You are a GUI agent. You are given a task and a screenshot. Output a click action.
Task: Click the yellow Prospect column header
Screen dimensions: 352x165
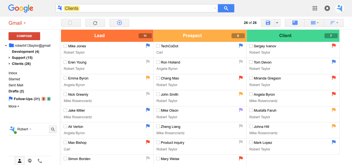click(x=200, y=36)
